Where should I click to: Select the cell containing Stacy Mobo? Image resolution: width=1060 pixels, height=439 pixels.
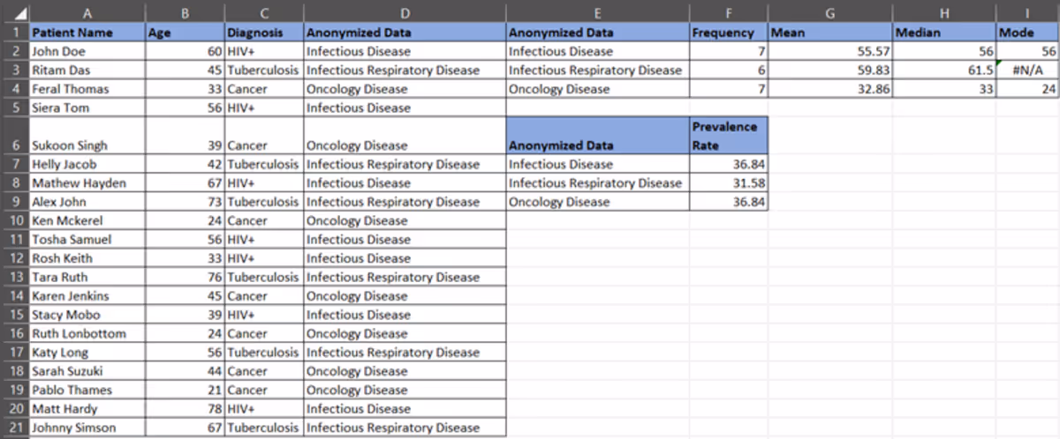(87, 315)
